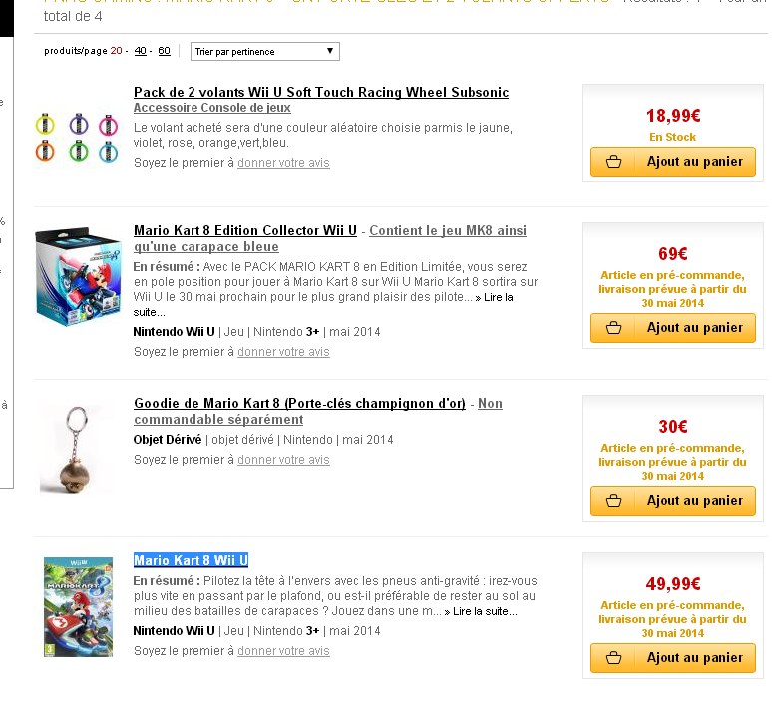This screenshot has width=772, height=712.
Task: Open 'Pack de 2 volants Wii U' product title
Action: tap(320, 93)
